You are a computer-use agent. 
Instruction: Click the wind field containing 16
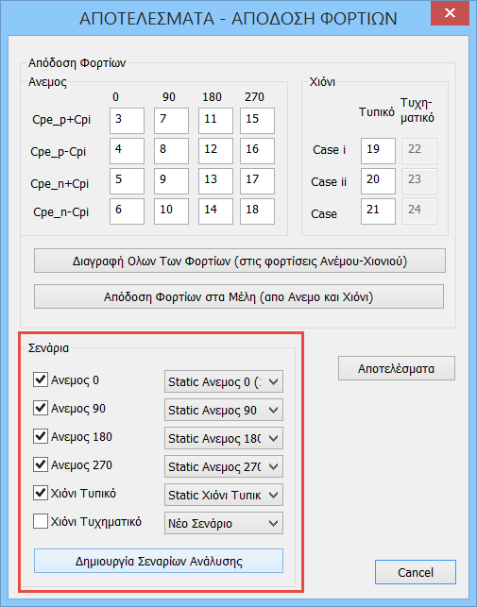[257, 151]
